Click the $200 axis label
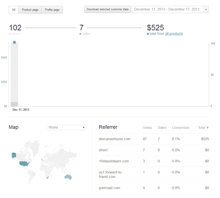This screenshot has width=220, height=198. pyautogui.click(x=4, y=82)
